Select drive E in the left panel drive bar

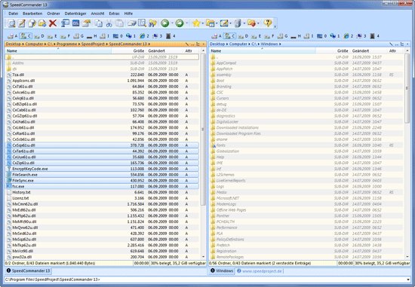click(52, 36)
